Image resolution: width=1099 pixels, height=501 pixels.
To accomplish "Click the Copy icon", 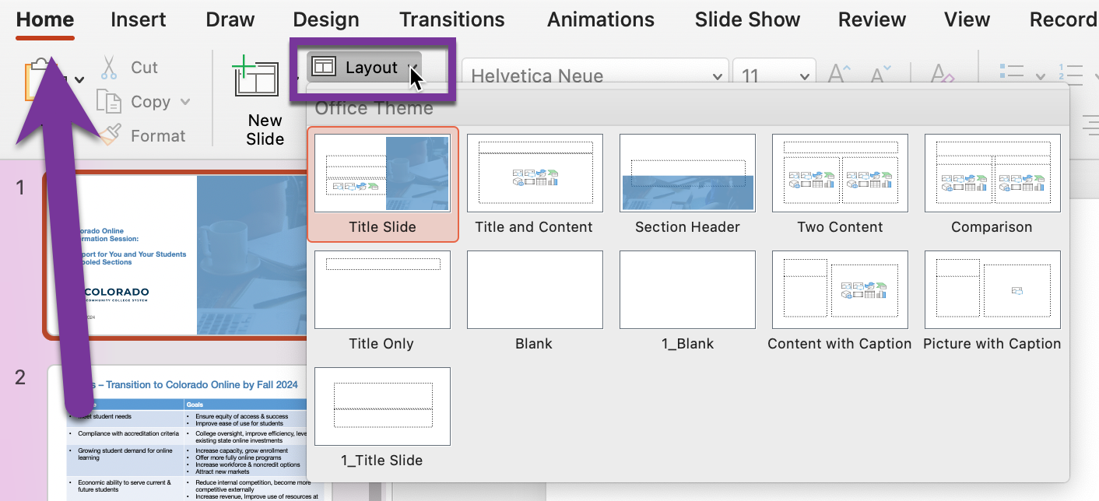I will tap(110, 101).
